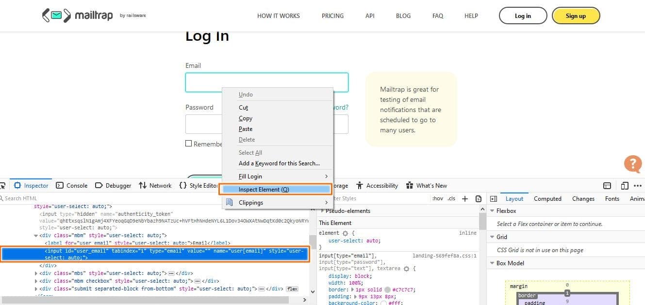Open the HELP link

coord(471,16)
